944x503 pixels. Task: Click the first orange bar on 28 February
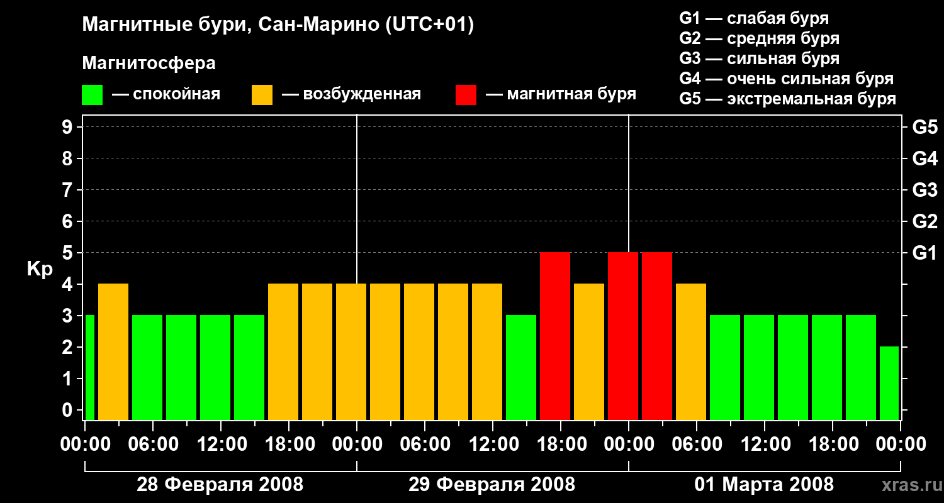point(113,352)
